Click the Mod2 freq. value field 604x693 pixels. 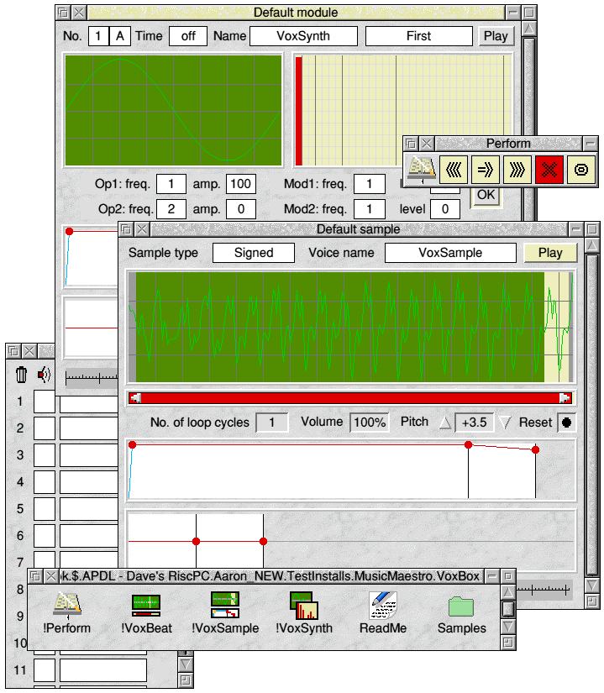pos(370,209)
